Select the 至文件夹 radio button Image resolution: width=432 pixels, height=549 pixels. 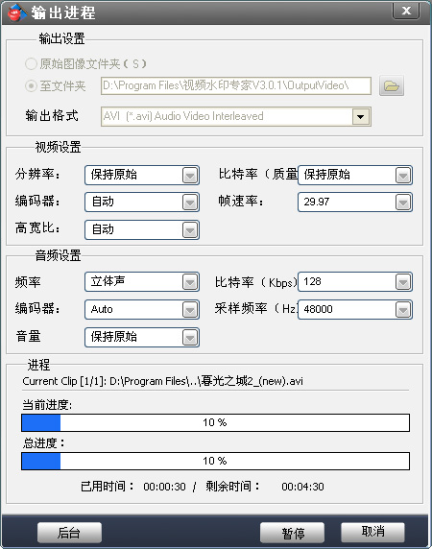coord(31,85)
